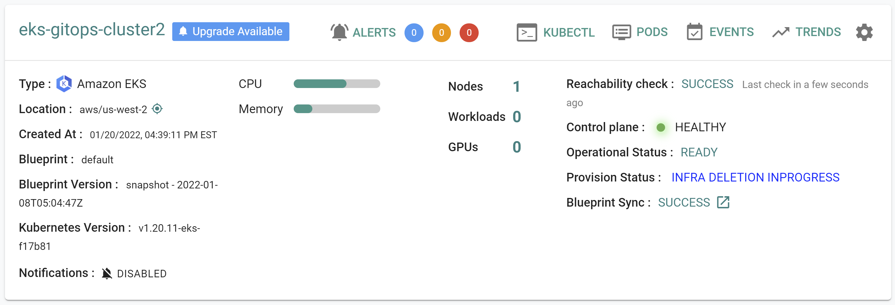Click the Nodes count value 1
The image size is (895, 305).
pos(516,87)
